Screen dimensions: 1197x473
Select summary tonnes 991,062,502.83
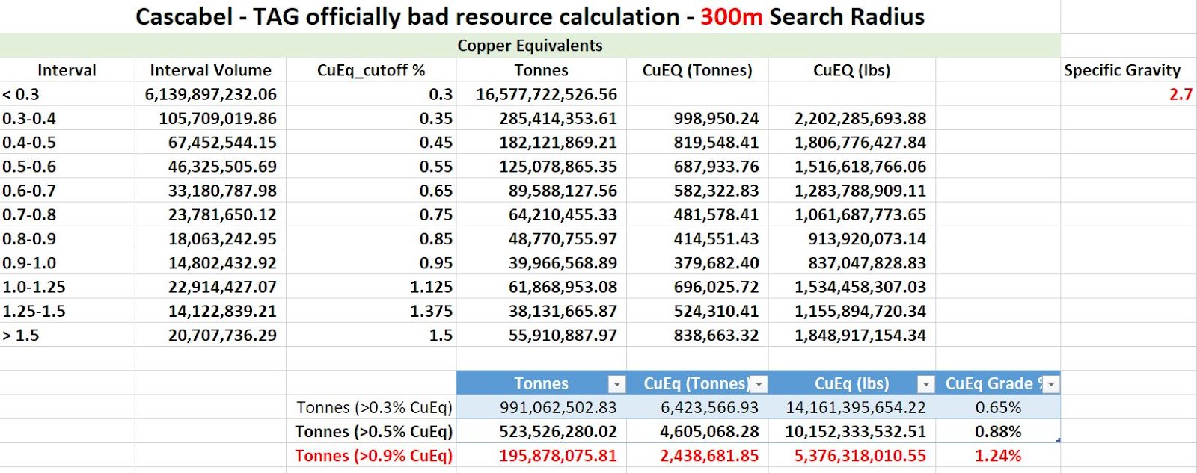click(x=542, y=407)
